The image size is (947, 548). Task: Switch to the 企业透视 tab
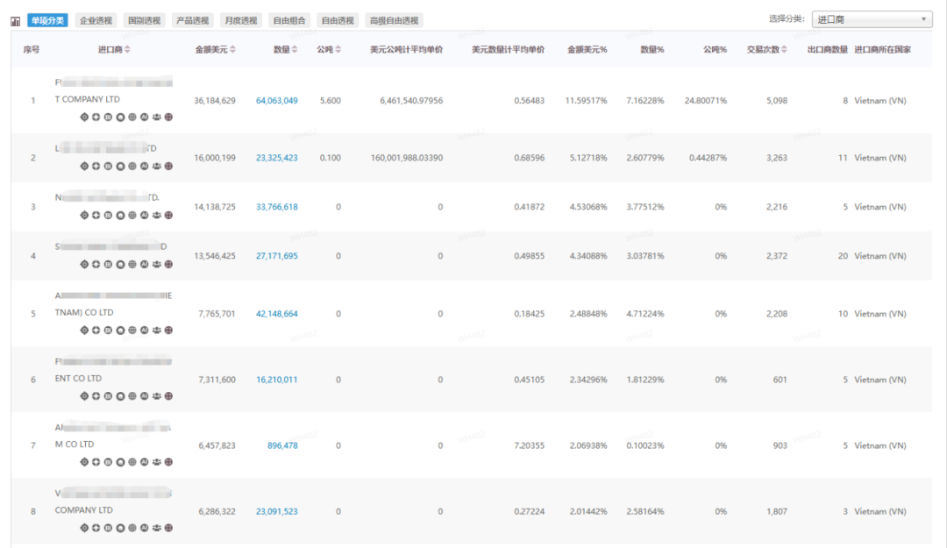[x=95, y=20]
